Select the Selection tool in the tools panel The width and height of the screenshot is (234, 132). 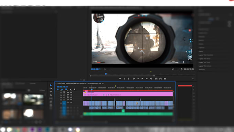pos(51,85)
